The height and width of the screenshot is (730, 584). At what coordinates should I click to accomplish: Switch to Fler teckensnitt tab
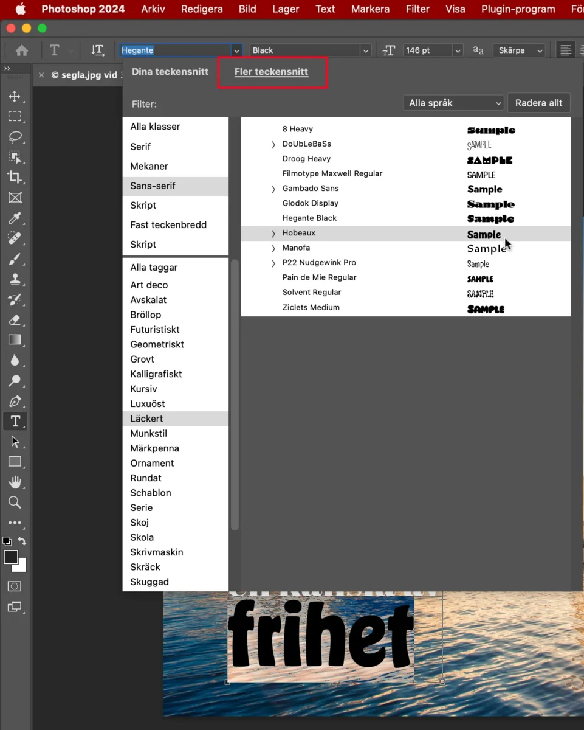(271, 72)
